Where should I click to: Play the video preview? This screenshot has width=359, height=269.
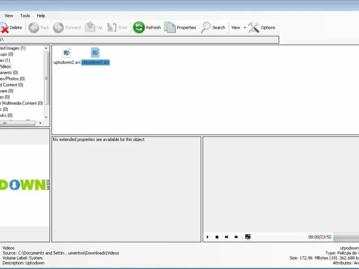(x=208, y=237)
